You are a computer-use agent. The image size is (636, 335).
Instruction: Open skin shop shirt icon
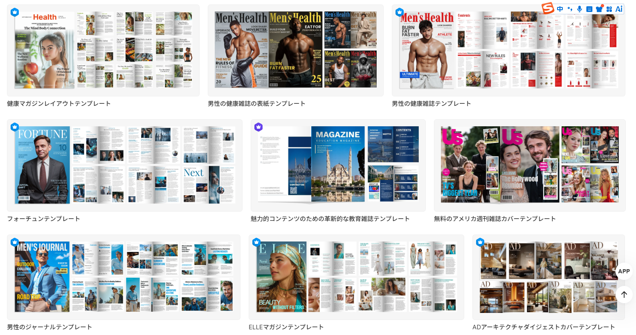(599, 9)
